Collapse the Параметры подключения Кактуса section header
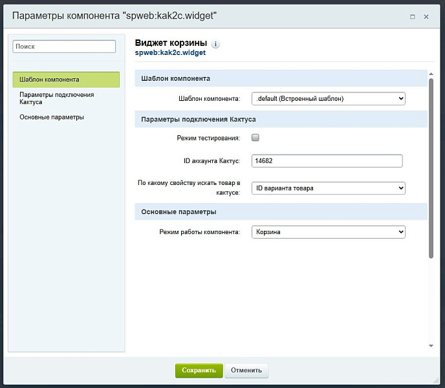The width and height of the screenshot is (445, 388). (x=281, y=119)
